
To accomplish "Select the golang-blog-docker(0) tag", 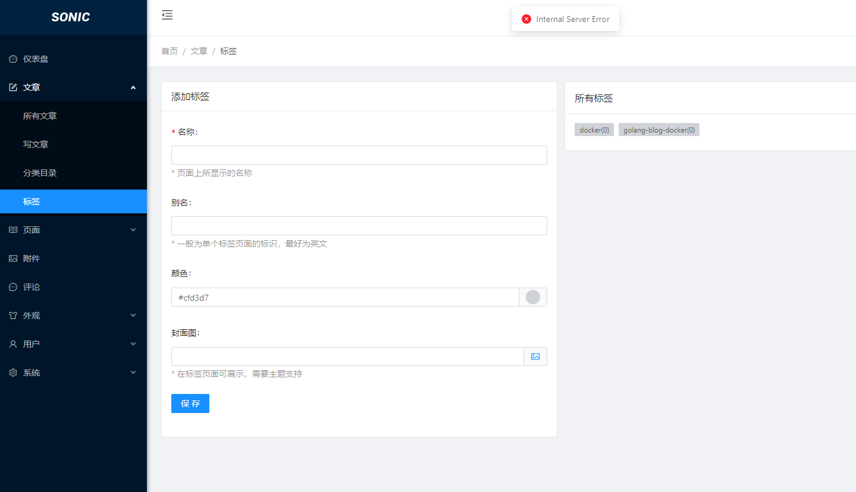I will (659, 130).
